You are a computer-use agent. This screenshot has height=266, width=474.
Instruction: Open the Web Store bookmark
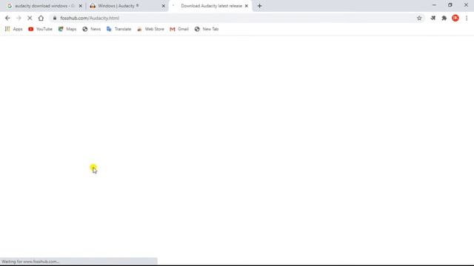click(x=150, y=29)
